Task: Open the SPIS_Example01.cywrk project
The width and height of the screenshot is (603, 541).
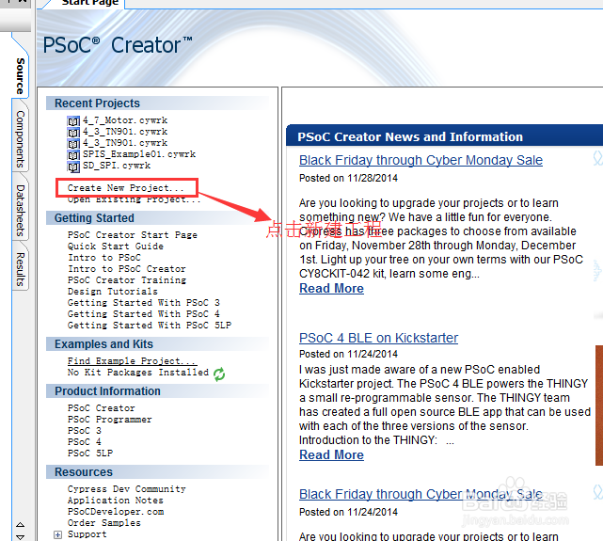Action: 139,154
